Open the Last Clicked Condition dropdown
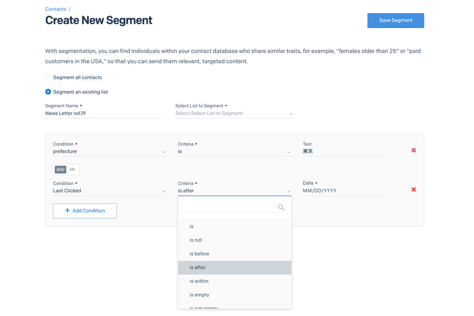This screenshot has height=316, width=474. (109, 191)
